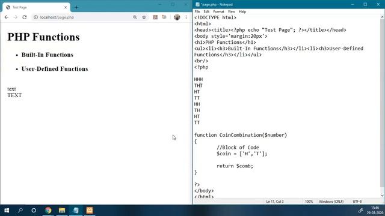This screenshot has width=385, height=216.
Task: Click the lowercase 'text' output line
Action: click(11, 89)
